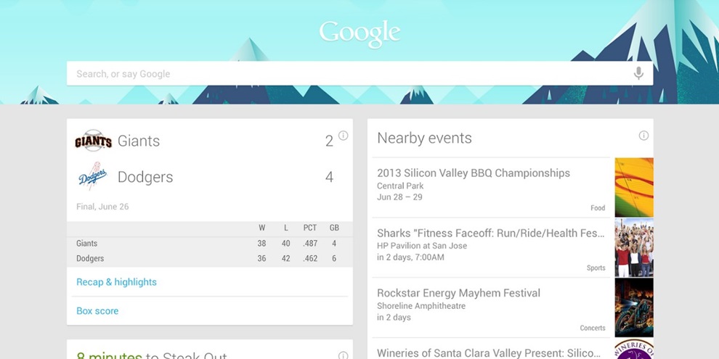Open info icon on Steak Out card
The image size is (719, 359).
click(x=343, y=355)
